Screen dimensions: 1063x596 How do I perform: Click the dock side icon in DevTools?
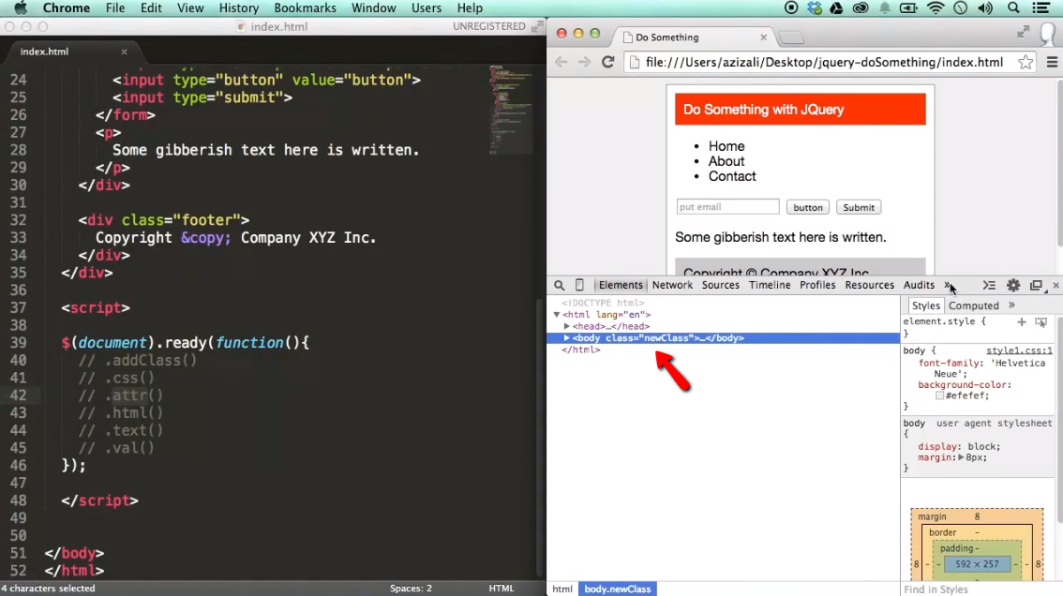coord(1036,286)
